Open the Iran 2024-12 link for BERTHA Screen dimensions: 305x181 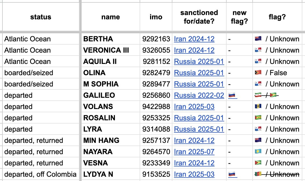[x=194, y=39]
